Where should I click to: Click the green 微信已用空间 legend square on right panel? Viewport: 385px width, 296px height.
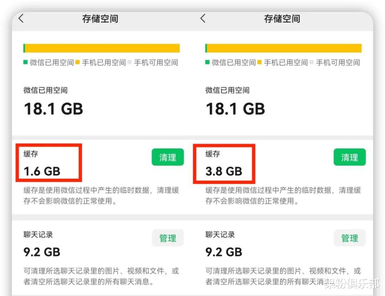208,62
